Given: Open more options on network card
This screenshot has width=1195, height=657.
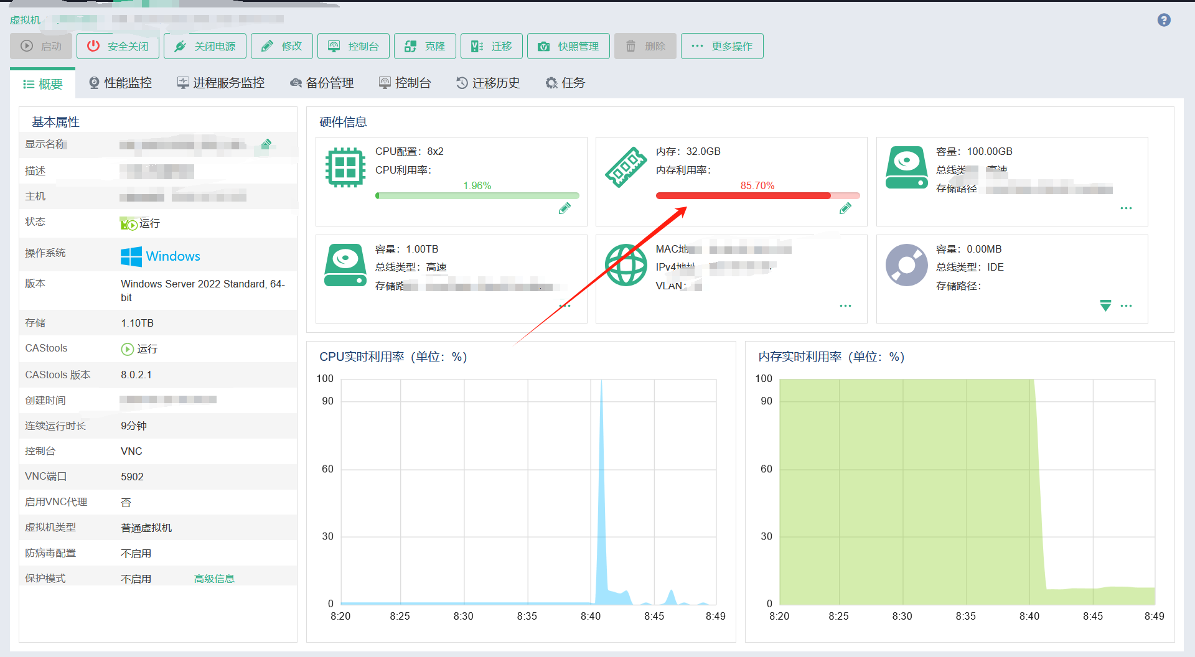Looking at the screenshot, I should [845, 306].
